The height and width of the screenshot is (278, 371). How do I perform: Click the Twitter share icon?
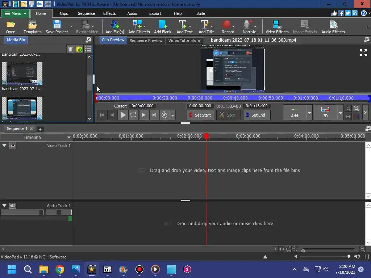[x=348, y=13]
